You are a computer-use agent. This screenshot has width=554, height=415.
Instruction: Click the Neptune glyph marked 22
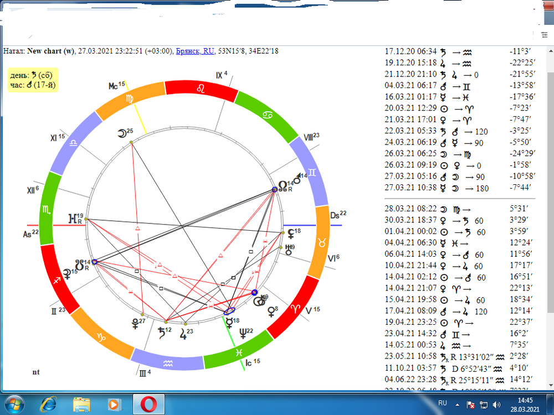click(243, 334)
